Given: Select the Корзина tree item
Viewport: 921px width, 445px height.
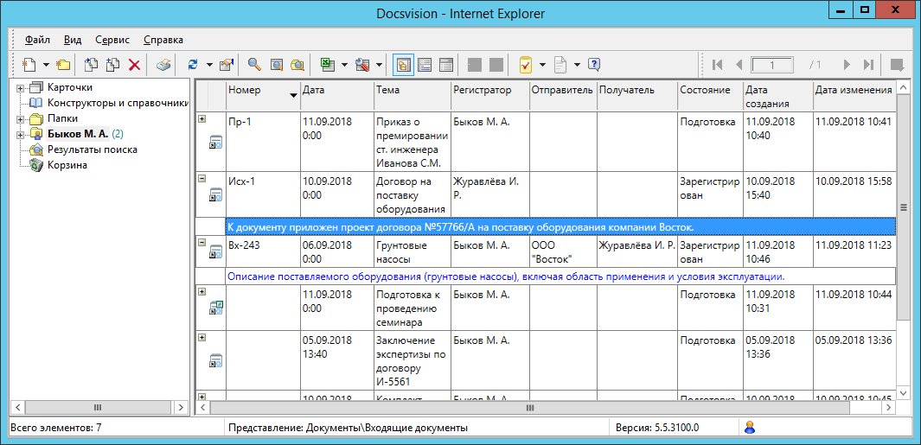Looking at the screenshot, I should pyautogui.click(x=67, y=165).
